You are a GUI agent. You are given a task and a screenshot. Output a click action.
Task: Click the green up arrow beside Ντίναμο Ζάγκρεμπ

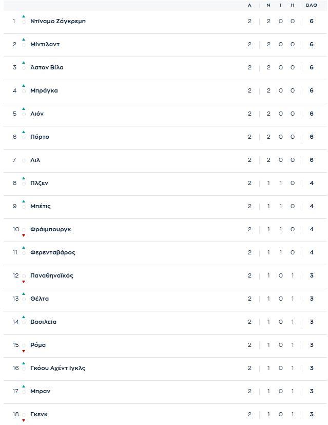pos(24,16)
